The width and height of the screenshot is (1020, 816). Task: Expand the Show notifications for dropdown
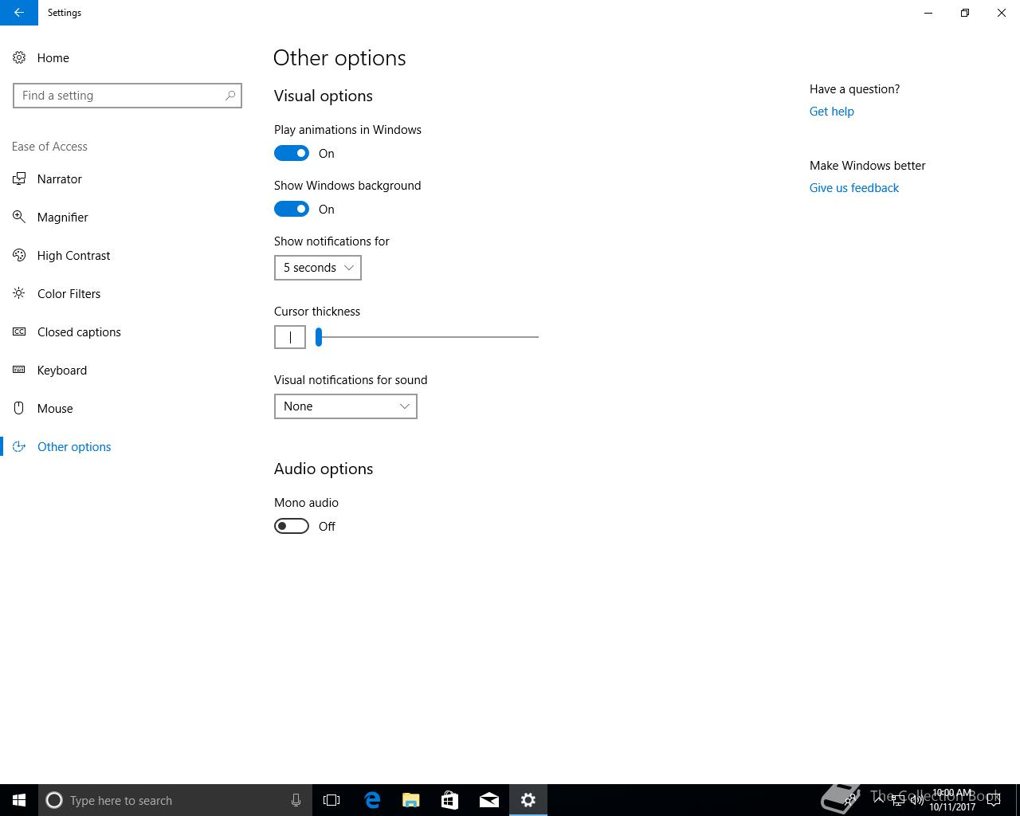click(317, 268)
